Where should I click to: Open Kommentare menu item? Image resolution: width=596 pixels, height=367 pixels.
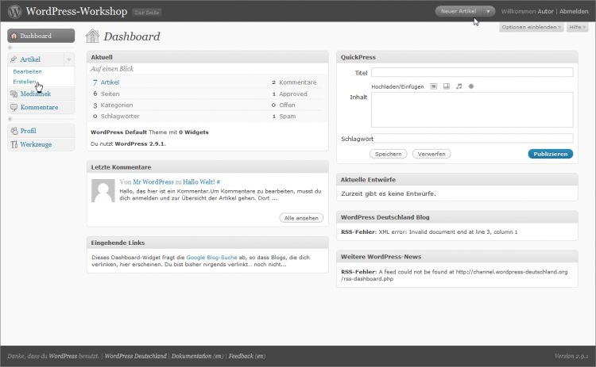(x=40, y=107)
